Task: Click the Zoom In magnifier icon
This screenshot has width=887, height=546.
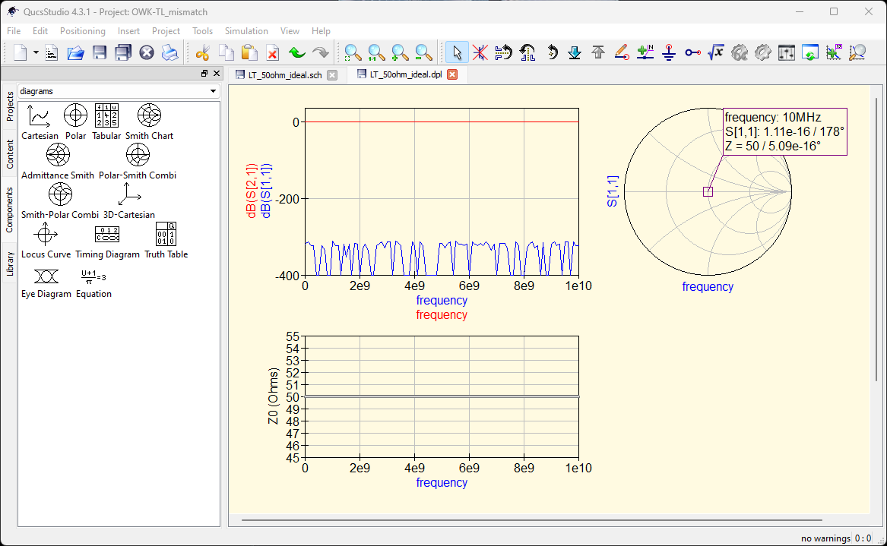Action: [400, 52]
